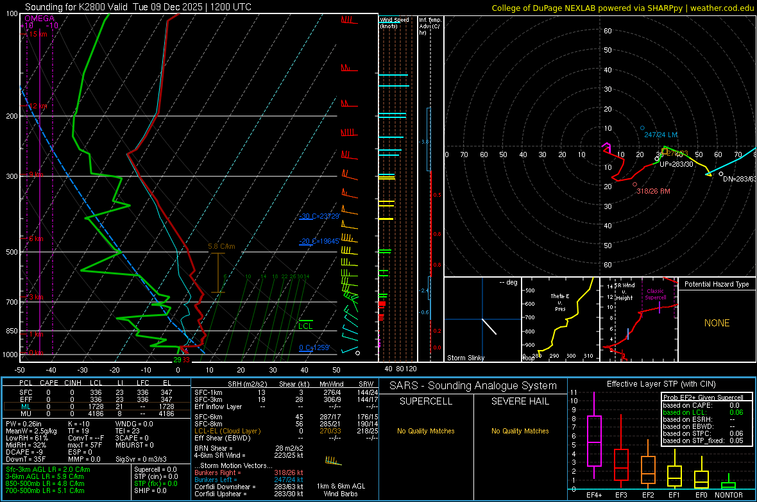Select the highlighted ML parcel row
This screenshot has width=757, height=502.
(x=96, y=407)
